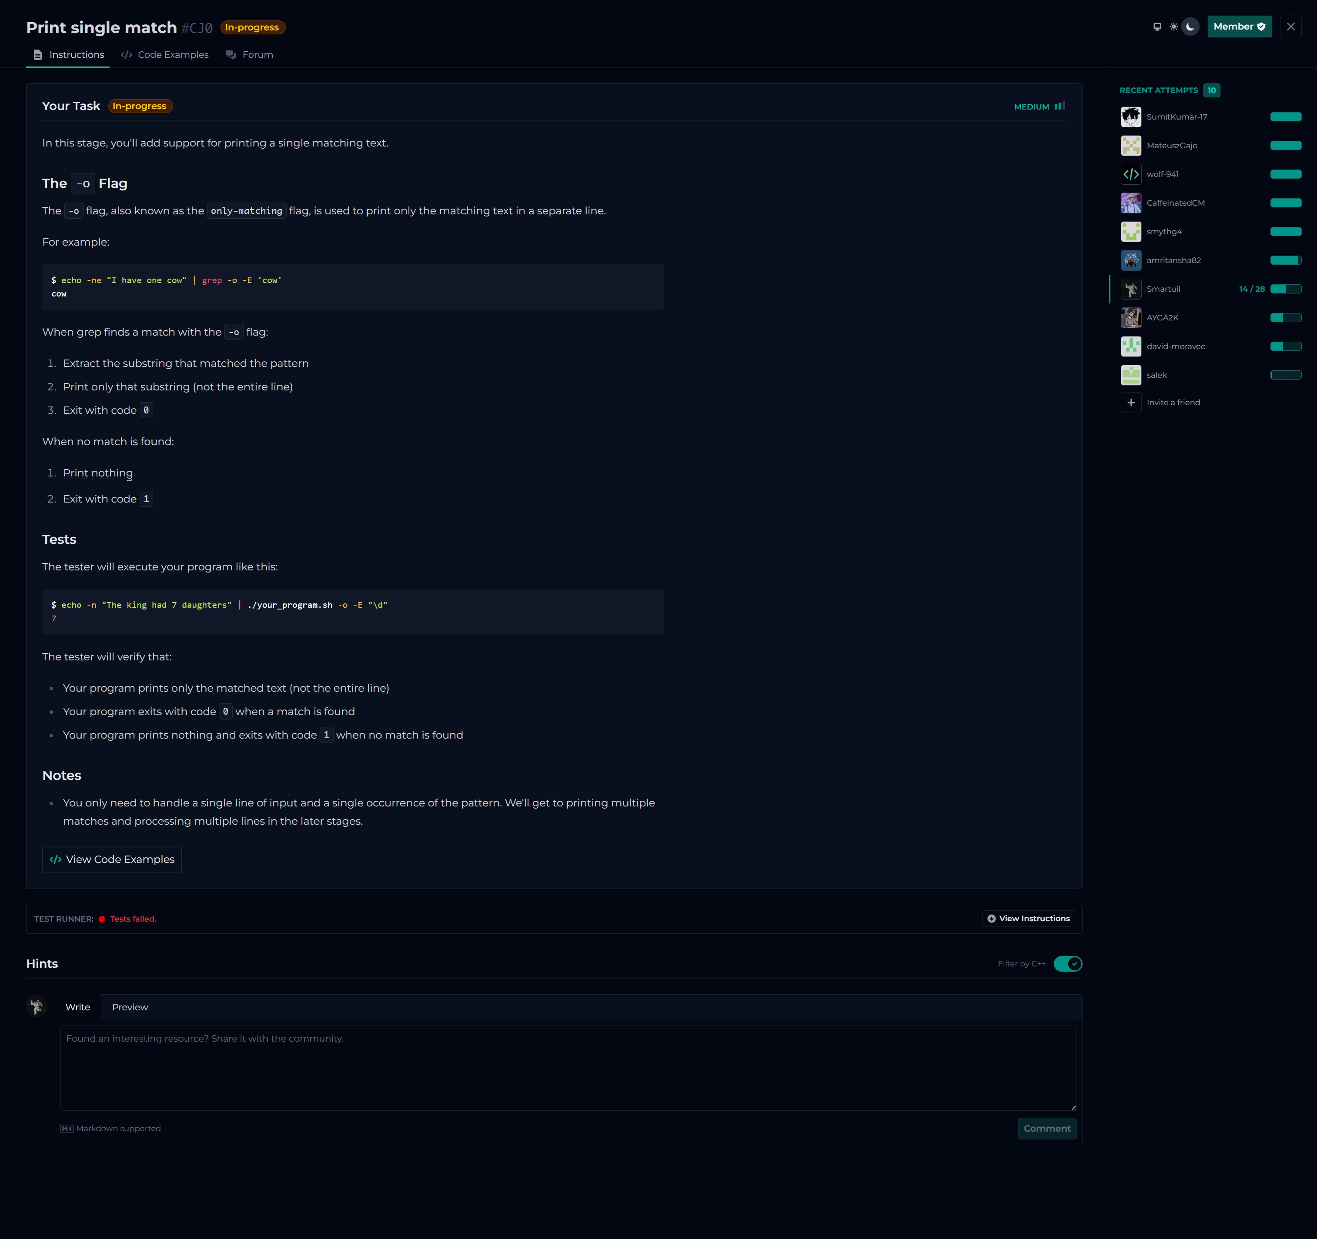Expand the Tests failed test runner status
Screen dimensions: 1317x1239
133,919
